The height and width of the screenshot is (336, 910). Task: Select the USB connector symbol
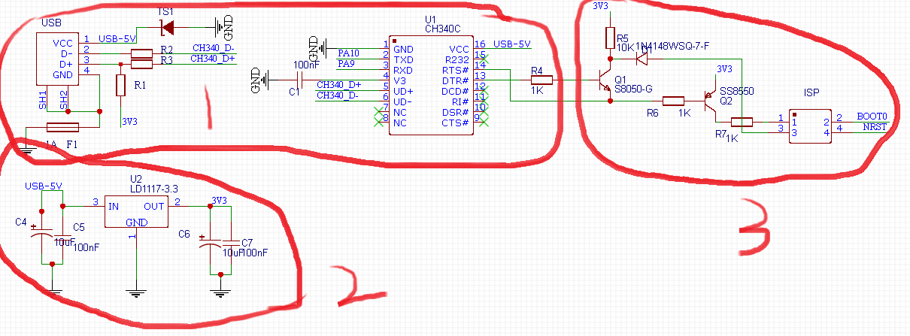[58, 59]
